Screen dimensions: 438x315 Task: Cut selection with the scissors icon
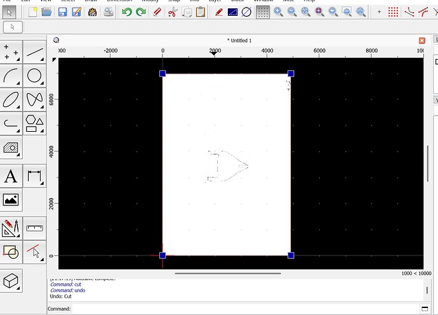(173, 12)
